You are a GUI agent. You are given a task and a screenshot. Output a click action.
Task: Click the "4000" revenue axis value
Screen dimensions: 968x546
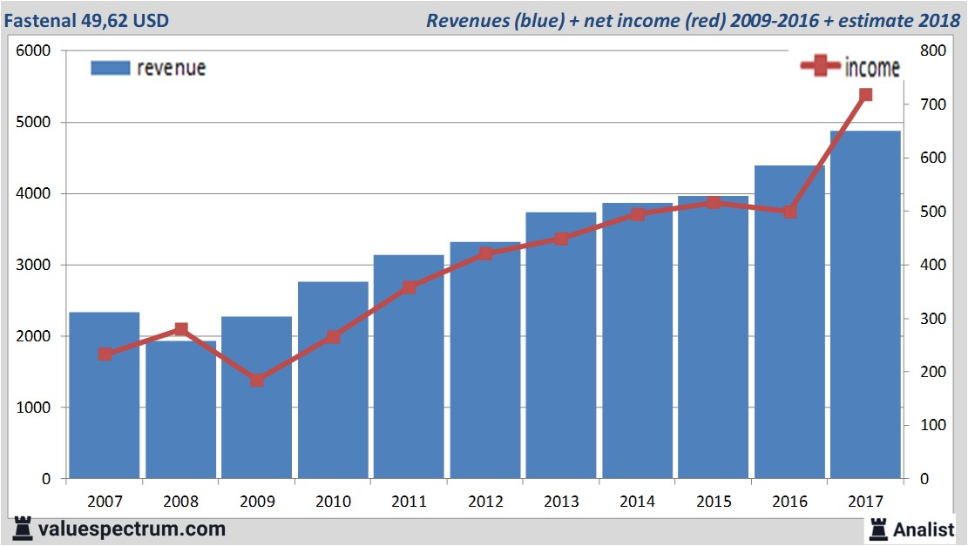(33, 193)
